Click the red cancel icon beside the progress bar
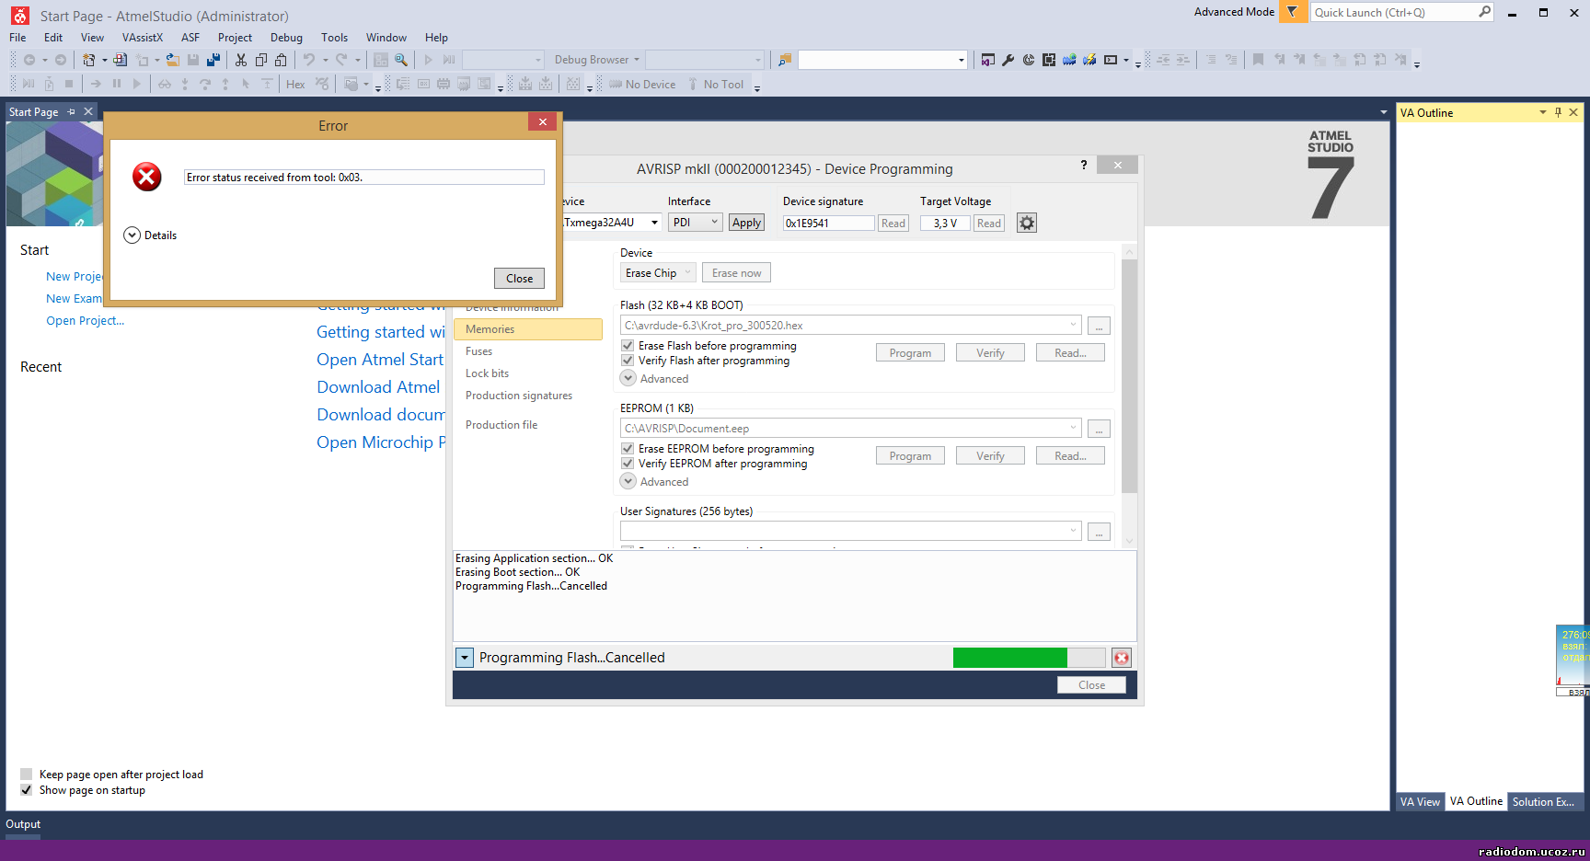1590x861 pixels. click(x=1122, y=658)
